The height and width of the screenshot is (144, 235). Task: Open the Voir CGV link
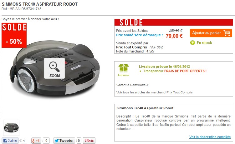156,47
